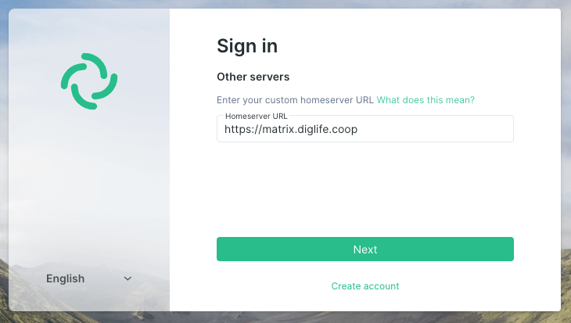Click the "Enter your custom homeserver URL" text
This screenshot has height=323, width=571.
pos(295,100)
